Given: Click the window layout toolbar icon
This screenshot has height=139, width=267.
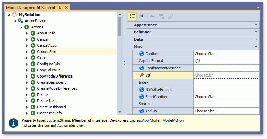Looking at the screenshot, I should 161,16.
